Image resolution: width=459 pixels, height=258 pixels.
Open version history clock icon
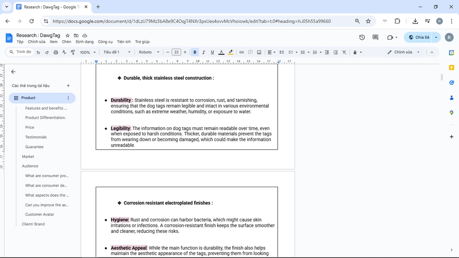pos(362,37)
